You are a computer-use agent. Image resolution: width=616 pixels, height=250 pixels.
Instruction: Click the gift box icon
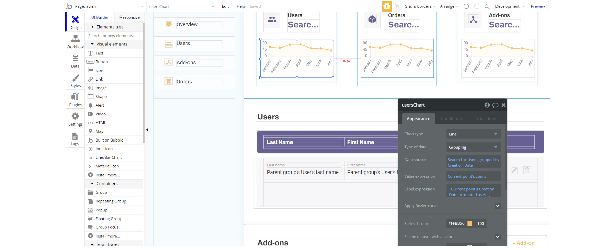click(x=387, y=6)
